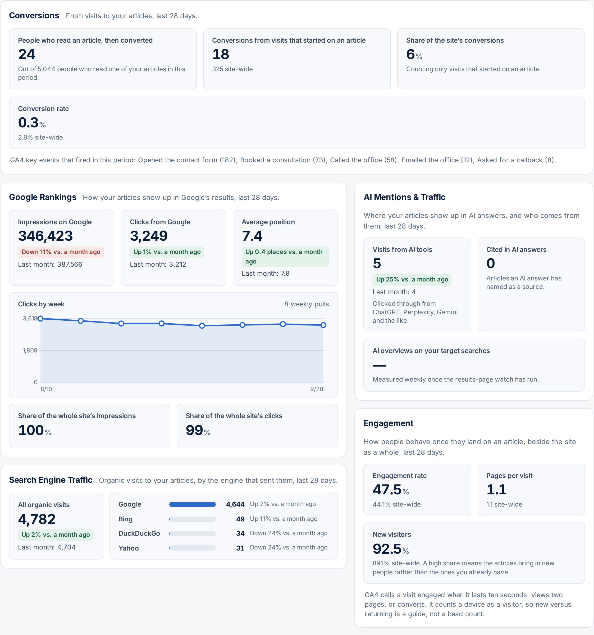594x635 pixels.
Task: Click the 'Pages per visit' card title
Action: point(509,476)
